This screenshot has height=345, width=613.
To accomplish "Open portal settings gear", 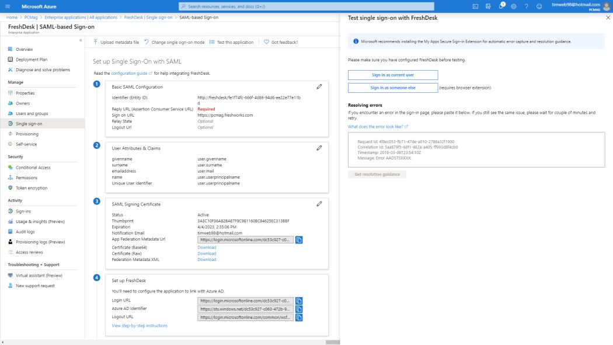I will [x=514, y=6].
